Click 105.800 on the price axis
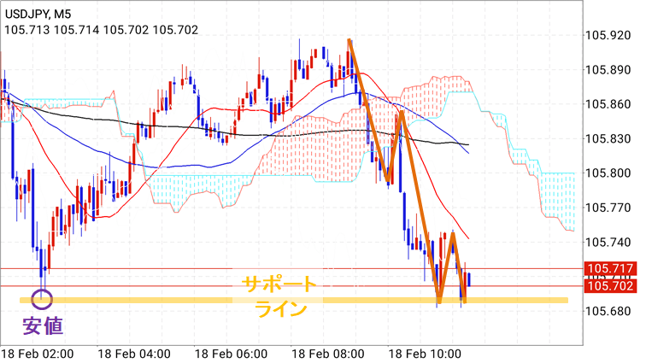Image resolution: width=646 pixels, height=363 pixels. click(x=609, y=173)
